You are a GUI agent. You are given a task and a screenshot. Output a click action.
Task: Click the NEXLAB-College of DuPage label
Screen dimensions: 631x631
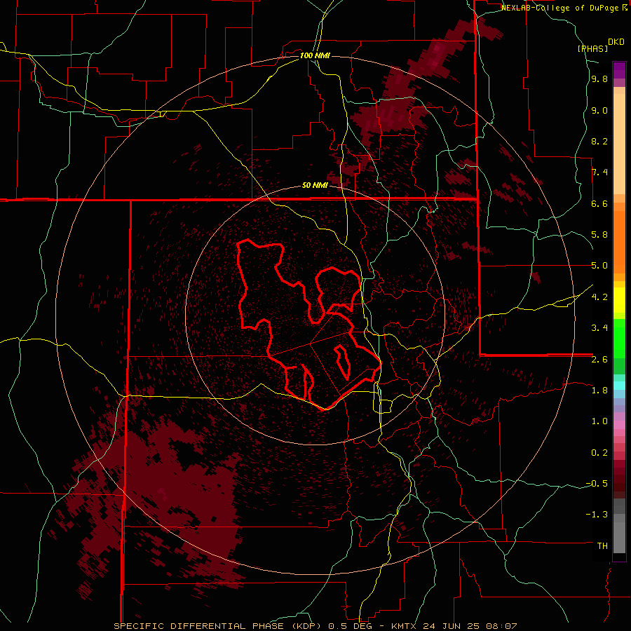561,8
